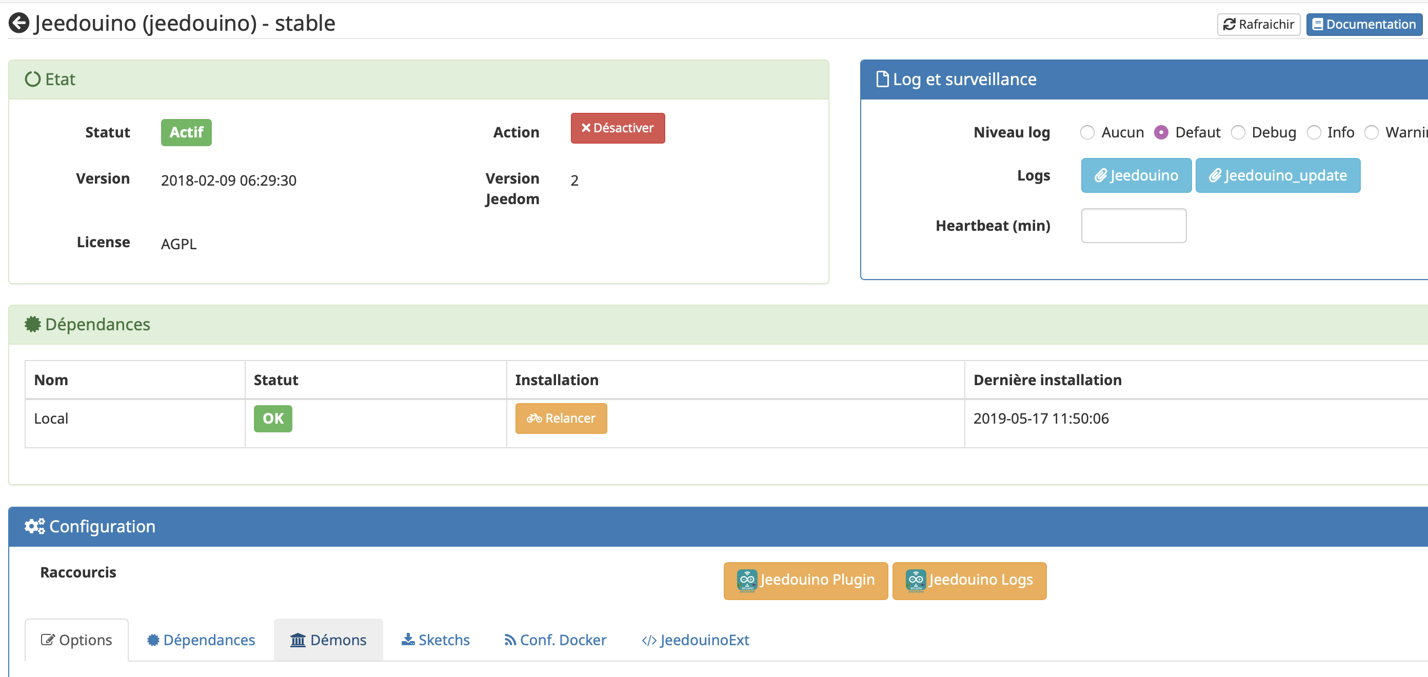
Task: Click the Jeedouino Logs logo icon
Action: coord(916,581)
